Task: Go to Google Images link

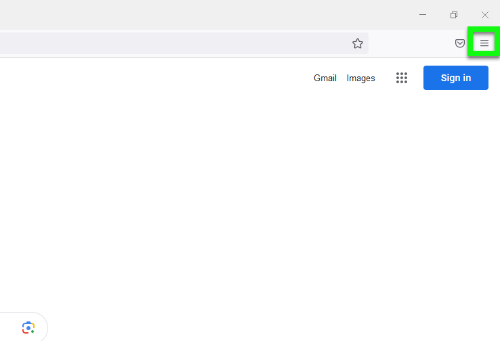Action: click(360, 78)
